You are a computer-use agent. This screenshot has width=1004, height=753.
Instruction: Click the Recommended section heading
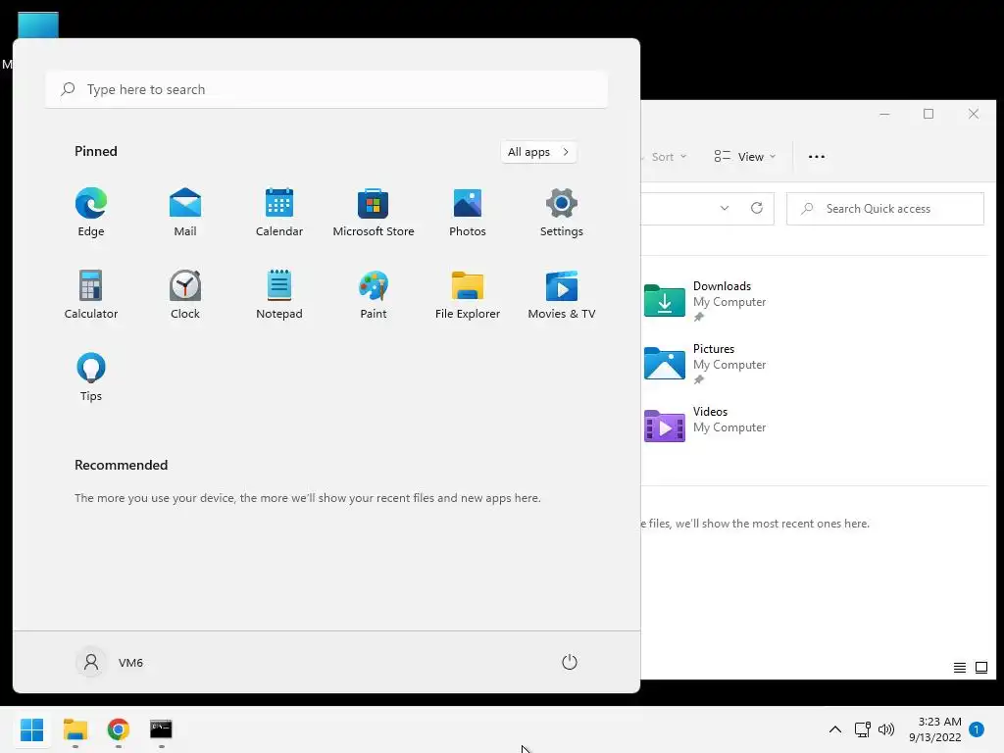(x=121, y=465)
